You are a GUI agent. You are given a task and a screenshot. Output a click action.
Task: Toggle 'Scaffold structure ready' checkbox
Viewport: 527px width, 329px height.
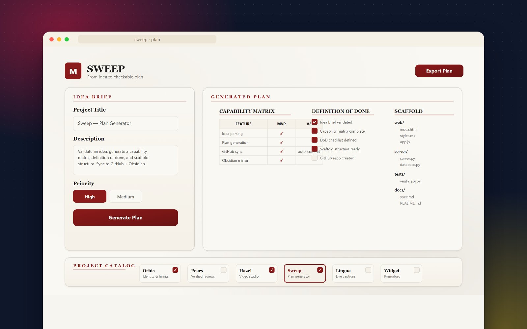pos(315,149)
